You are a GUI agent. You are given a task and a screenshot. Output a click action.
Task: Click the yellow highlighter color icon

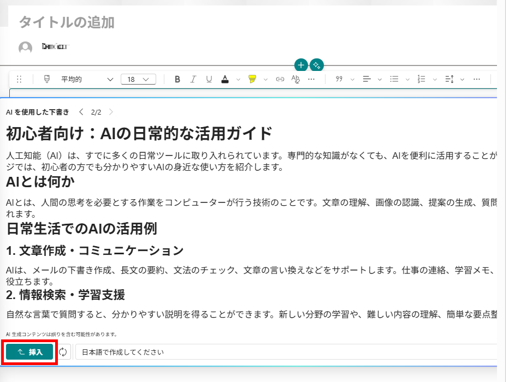[x=252, y=80]
